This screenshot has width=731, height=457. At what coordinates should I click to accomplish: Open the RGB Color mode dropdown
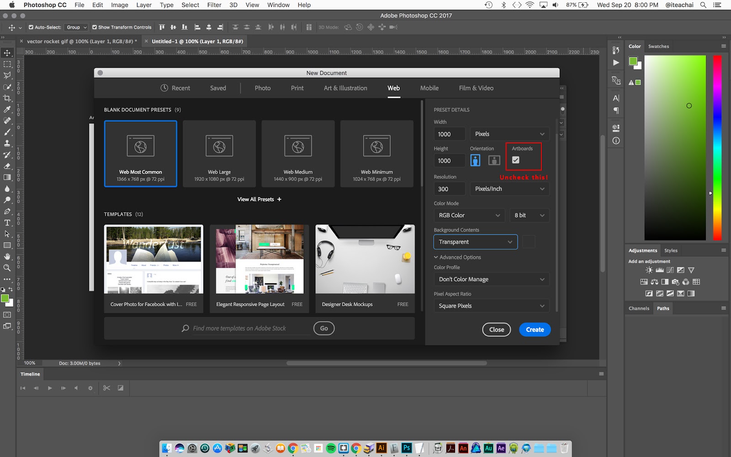coord(469,215)
